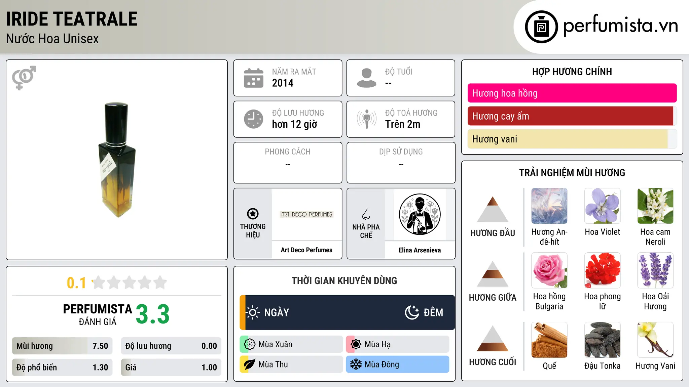Screen dimensions: 689x387
Task: Click the PHONG CÁCH heading
Action: (x=288, y=152)
